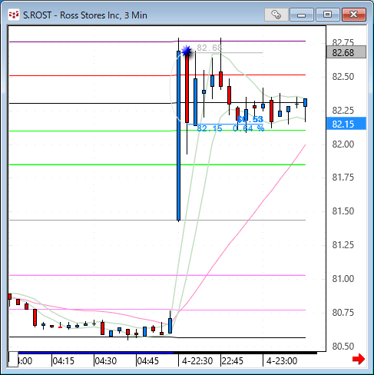Maximize the S.ROST chart window
The image size is (374, 375).
coord(327,15)
